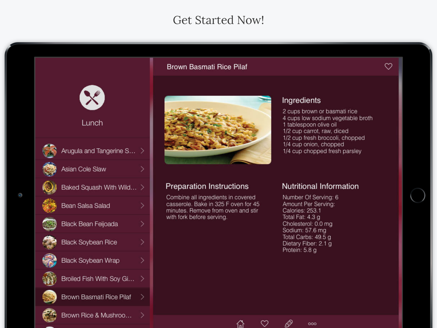Tap the iPad home button
Image resolution: width=437 pixels, height=328 pixels.
[417, 195]
